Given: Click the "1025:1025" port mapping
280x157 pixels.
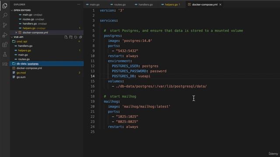Looking at the screenshot, I should [127, 117].
